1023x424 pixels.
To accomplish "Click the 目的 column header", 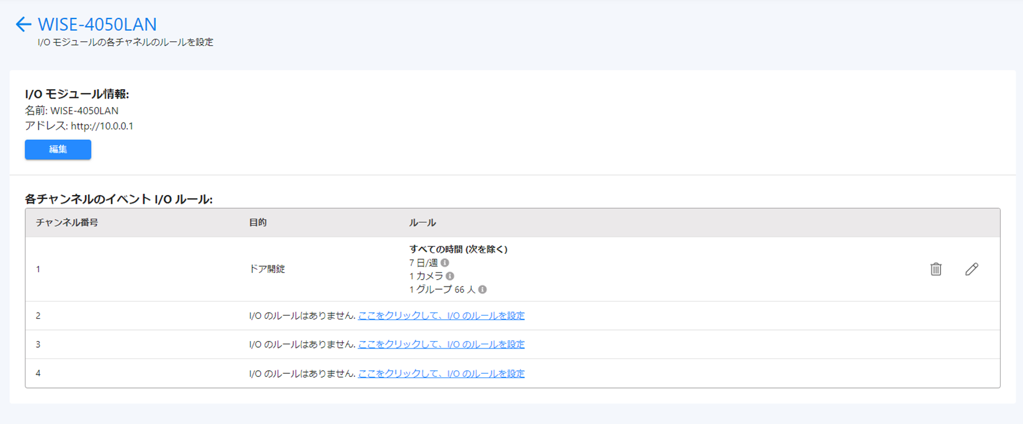I will [258, 222].
